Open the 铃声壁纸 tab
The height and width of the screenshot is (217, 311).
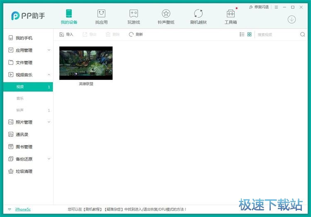166,17
